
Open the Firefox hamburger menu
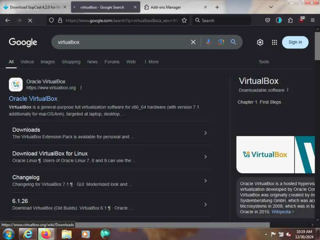[312, 20]
